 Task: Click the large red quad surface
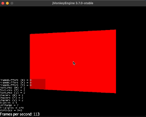[x=73, y=61]
